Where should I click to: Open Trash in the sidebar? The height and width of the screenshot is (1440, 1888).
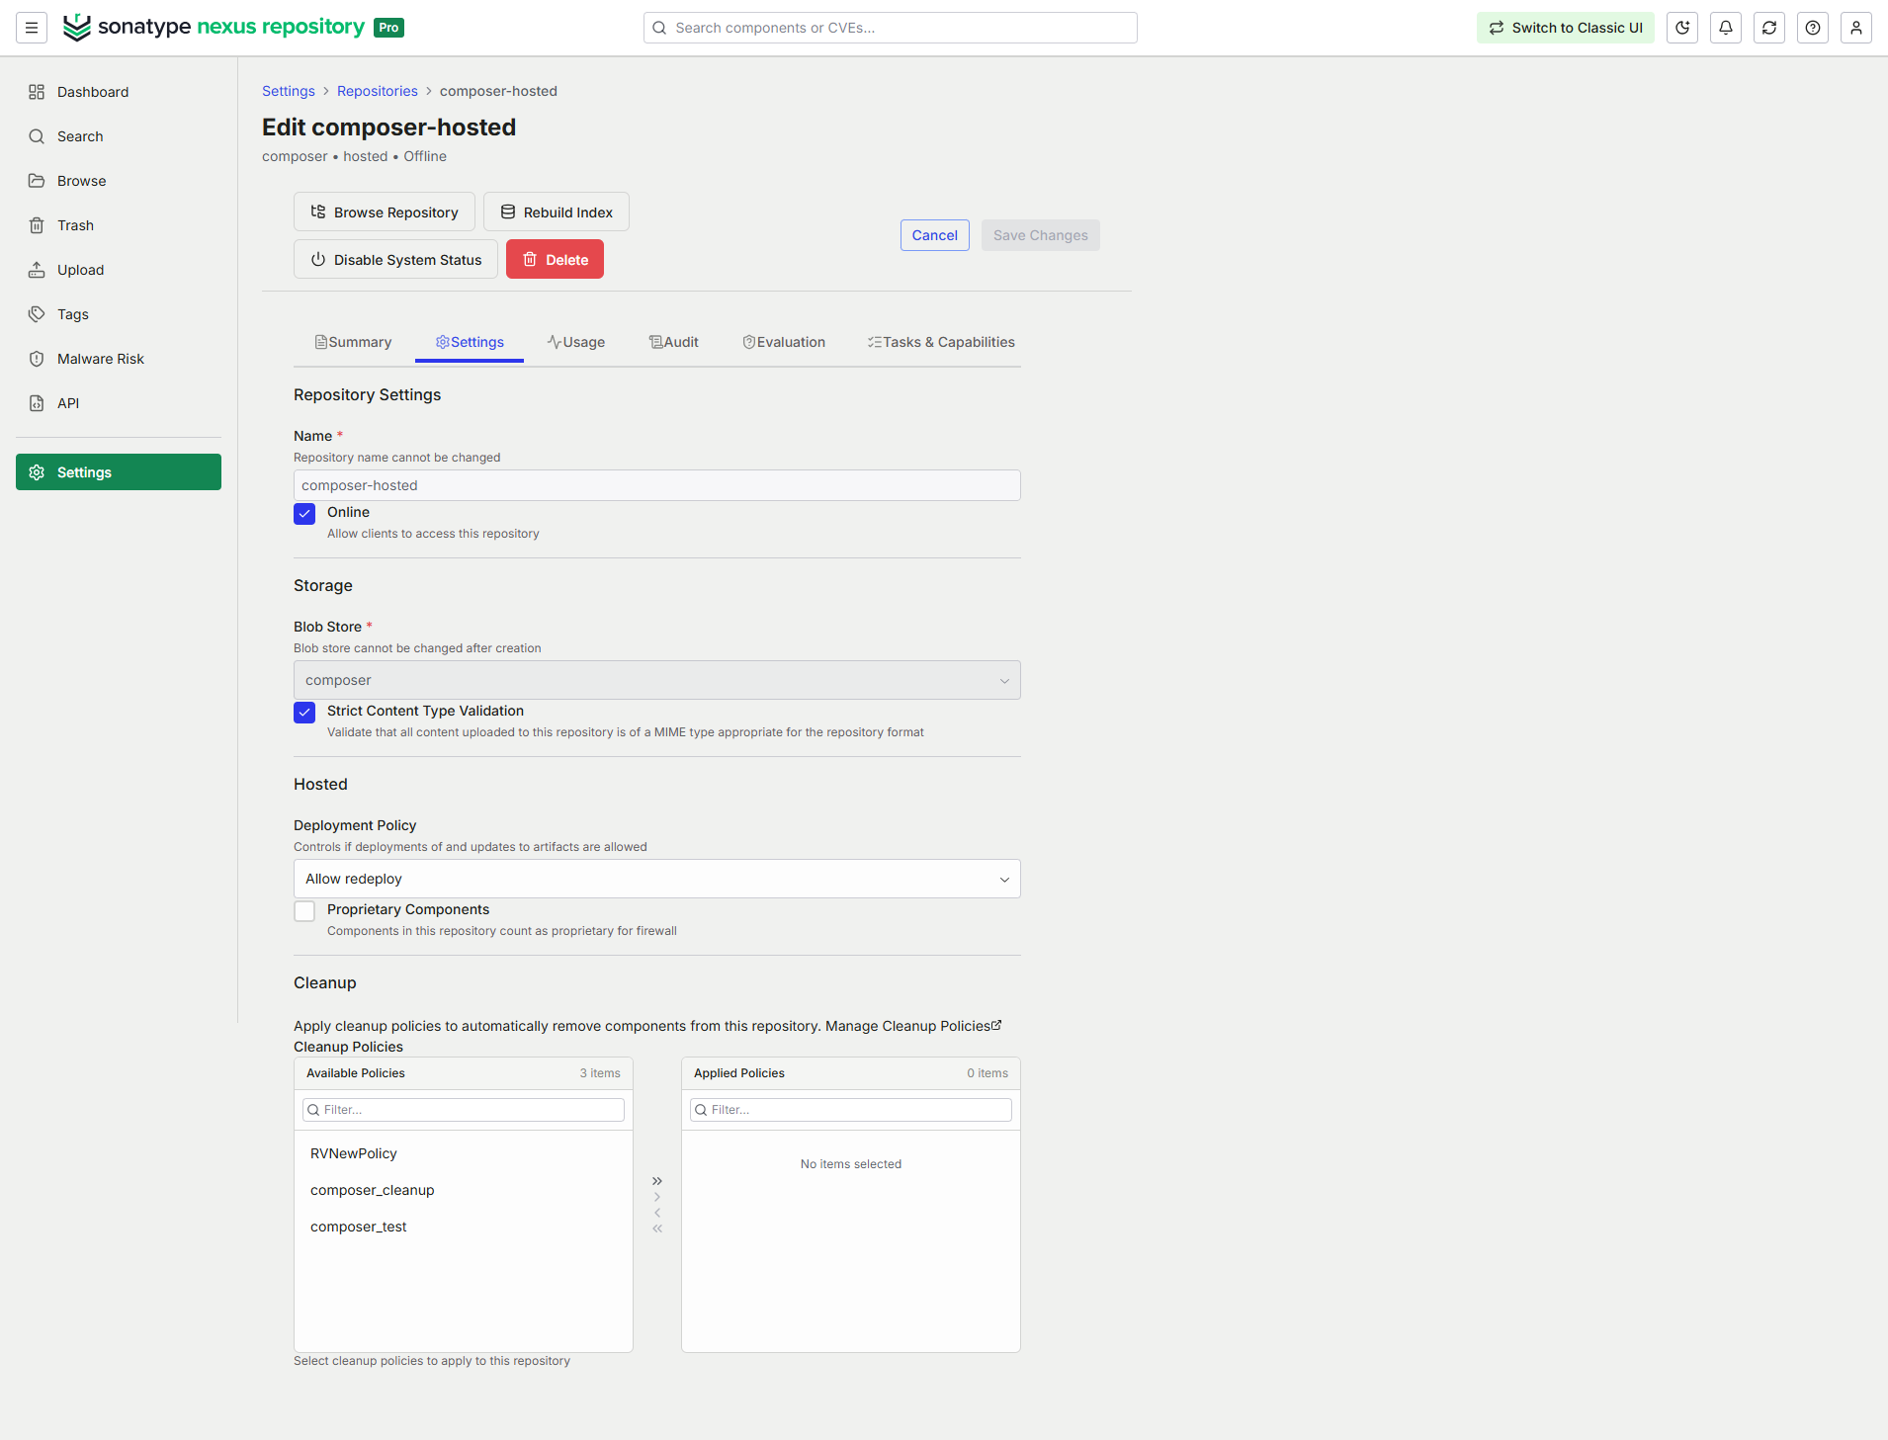(x=119, y=225)
